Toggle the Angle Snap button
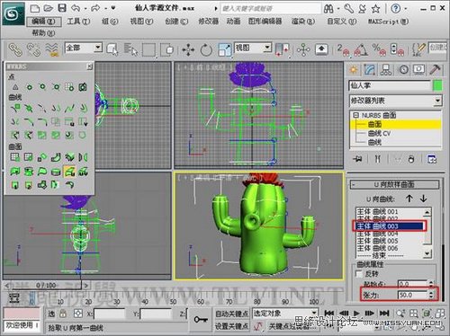This screenshot has width=450, height=336. (x=361, y=49)
